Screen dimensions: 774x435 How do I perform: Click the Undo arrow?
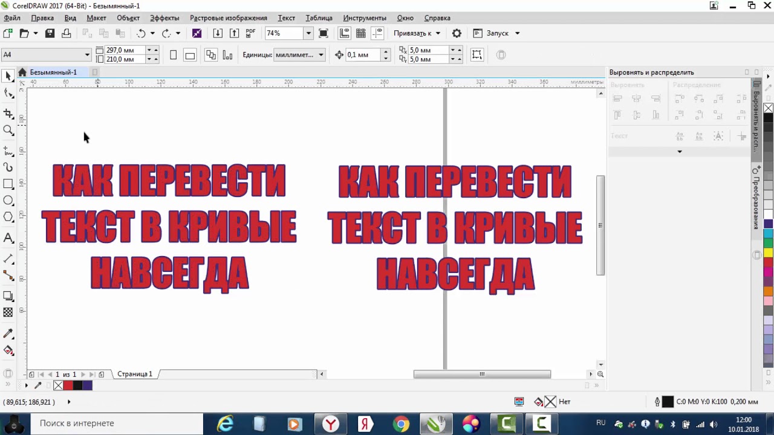click(x=141, y=33)
